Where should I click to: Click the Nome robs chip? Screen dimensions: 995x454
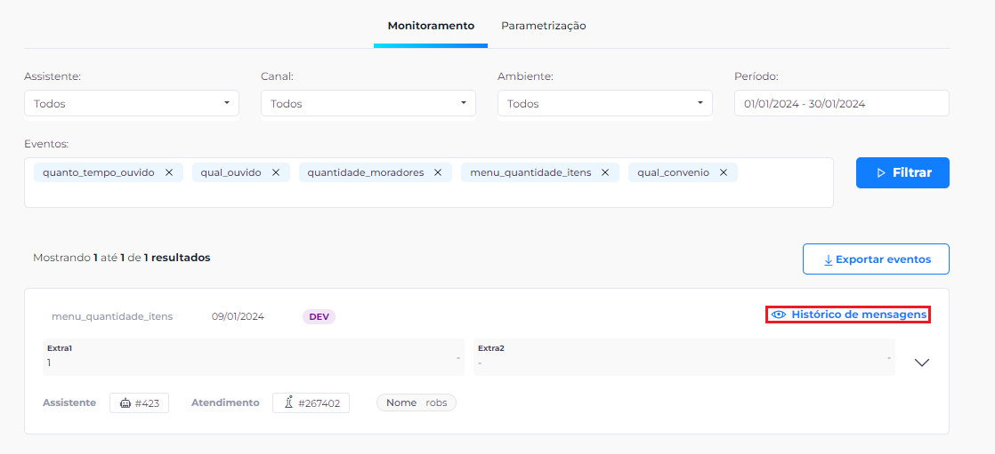click(x=417, y=402)
